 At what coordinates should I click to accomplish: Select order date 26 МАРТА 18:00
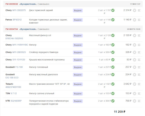[x=134, y=29]
